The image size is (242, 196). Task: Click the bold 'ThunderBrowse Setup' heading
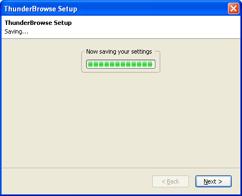point(38,23)
